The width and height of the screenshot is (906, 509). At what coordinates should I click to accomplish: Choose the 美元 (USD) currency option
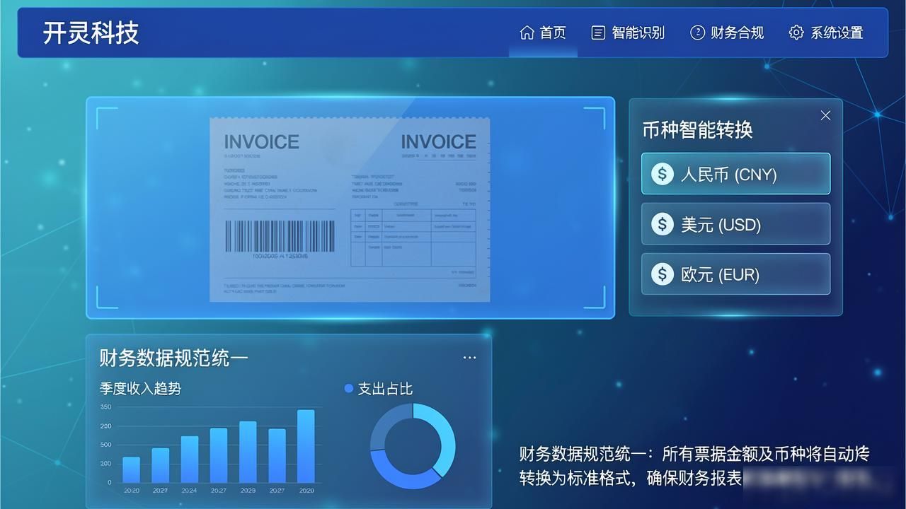735,224
